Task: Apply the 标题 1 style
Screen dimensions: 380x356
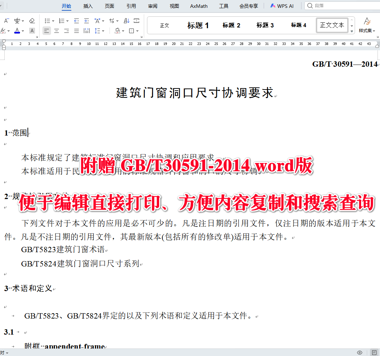Action: point(198,25)
